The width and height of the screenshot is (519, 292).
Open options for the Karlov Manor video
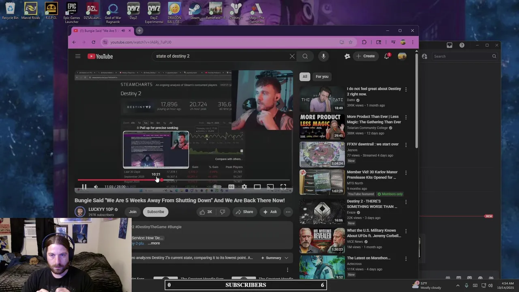pos(406,173)
